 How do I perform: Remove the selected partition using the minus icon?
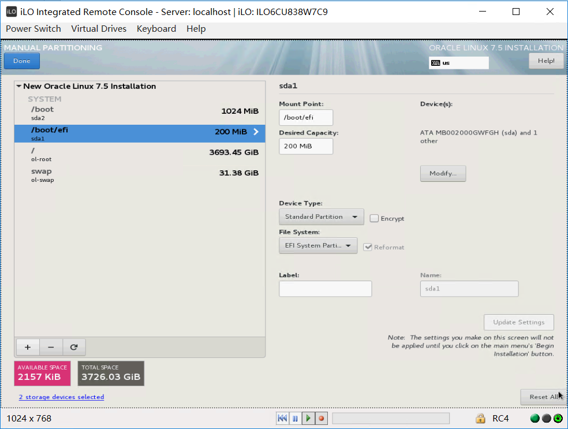pyautogui.click(x=51, y=347)
